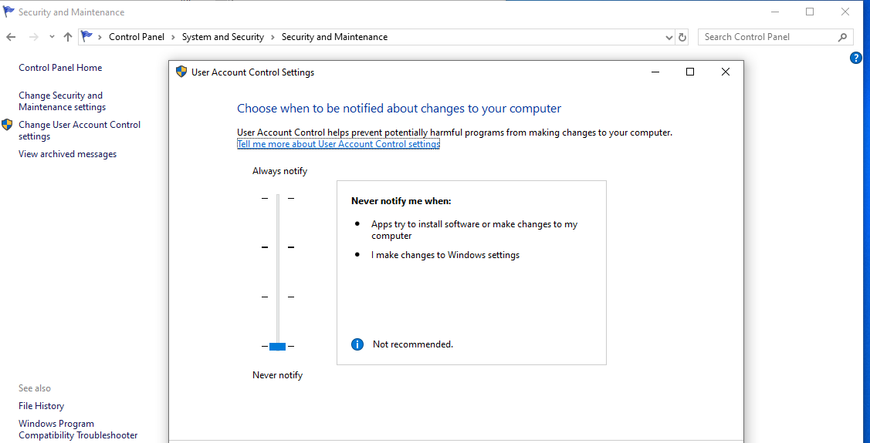Open File History link
The height and width of the screenshot is (443, 870).
(41, 406)
